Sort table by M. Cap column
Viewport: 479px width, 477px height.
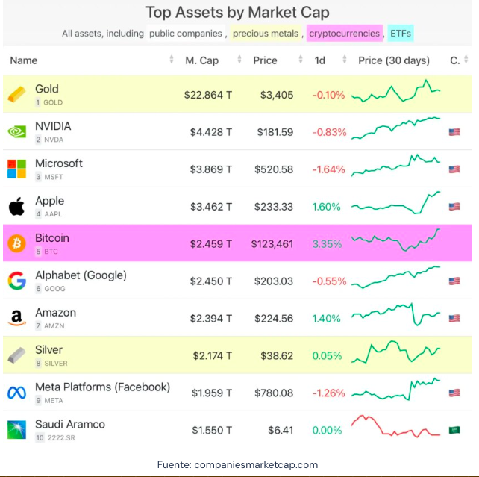tap(201, 60)
